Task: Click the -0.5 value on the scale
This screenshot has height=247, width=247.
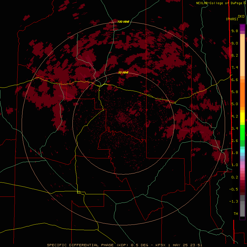Action: (234, 189)
